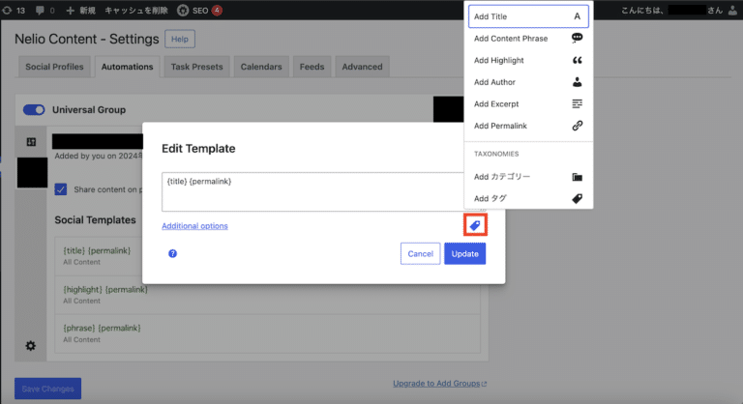The height and width of the screenshot is (404, 743).
Task: Choose Add Excerpt from the menu
Action: 528,103
